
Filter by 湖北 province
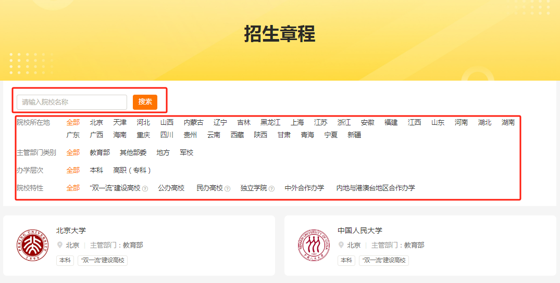point(484,122)
